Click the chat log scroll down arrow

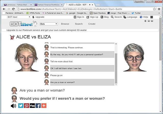pos(116,84)
